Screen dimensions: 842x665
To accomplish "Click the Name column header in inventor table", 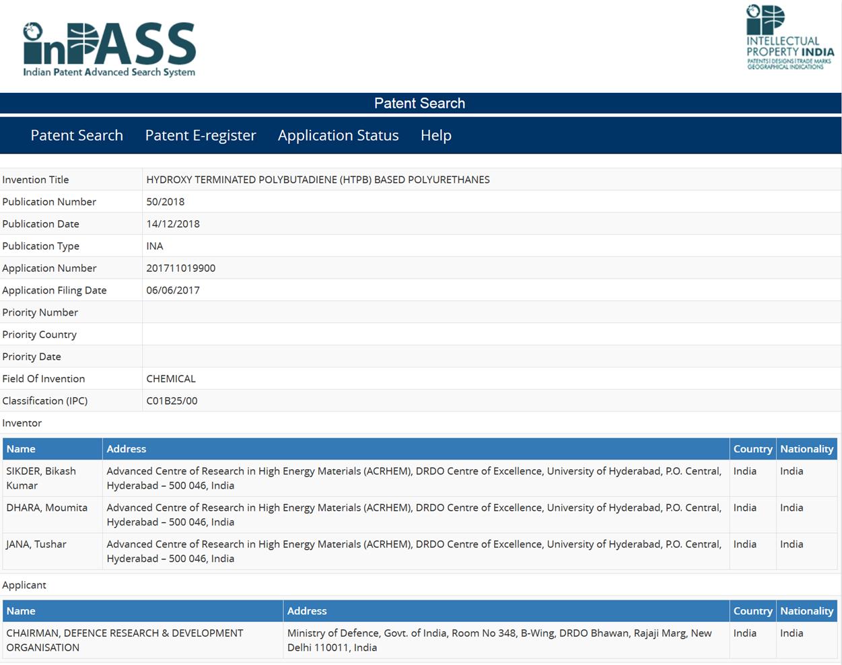I will click(x=22, y=448).
